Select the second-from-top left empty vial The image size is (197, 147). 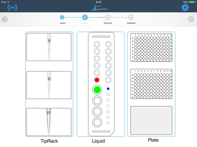[97, 51]
